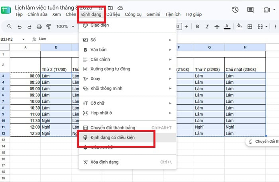Choose Xóa định dạng menu item
279x182 pixels.
128,162
